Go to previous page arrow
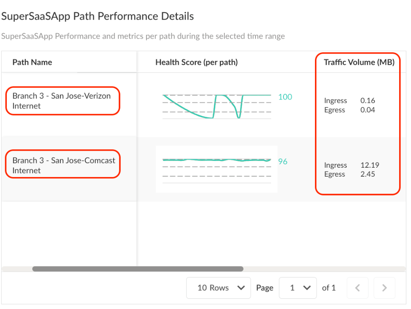Screen dimensions: 411x309 tap(357, 288)
